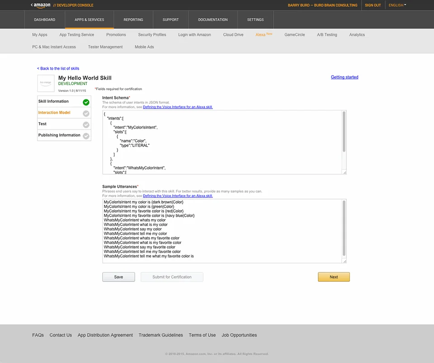434x363 pixels.
Task: Open Defining the Voice Interface link under Sample Utterances
Action: click(178, 196)
